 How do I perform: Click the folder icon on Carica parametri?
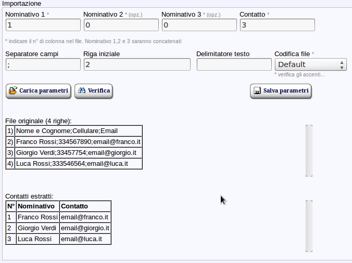pos(13,90)
